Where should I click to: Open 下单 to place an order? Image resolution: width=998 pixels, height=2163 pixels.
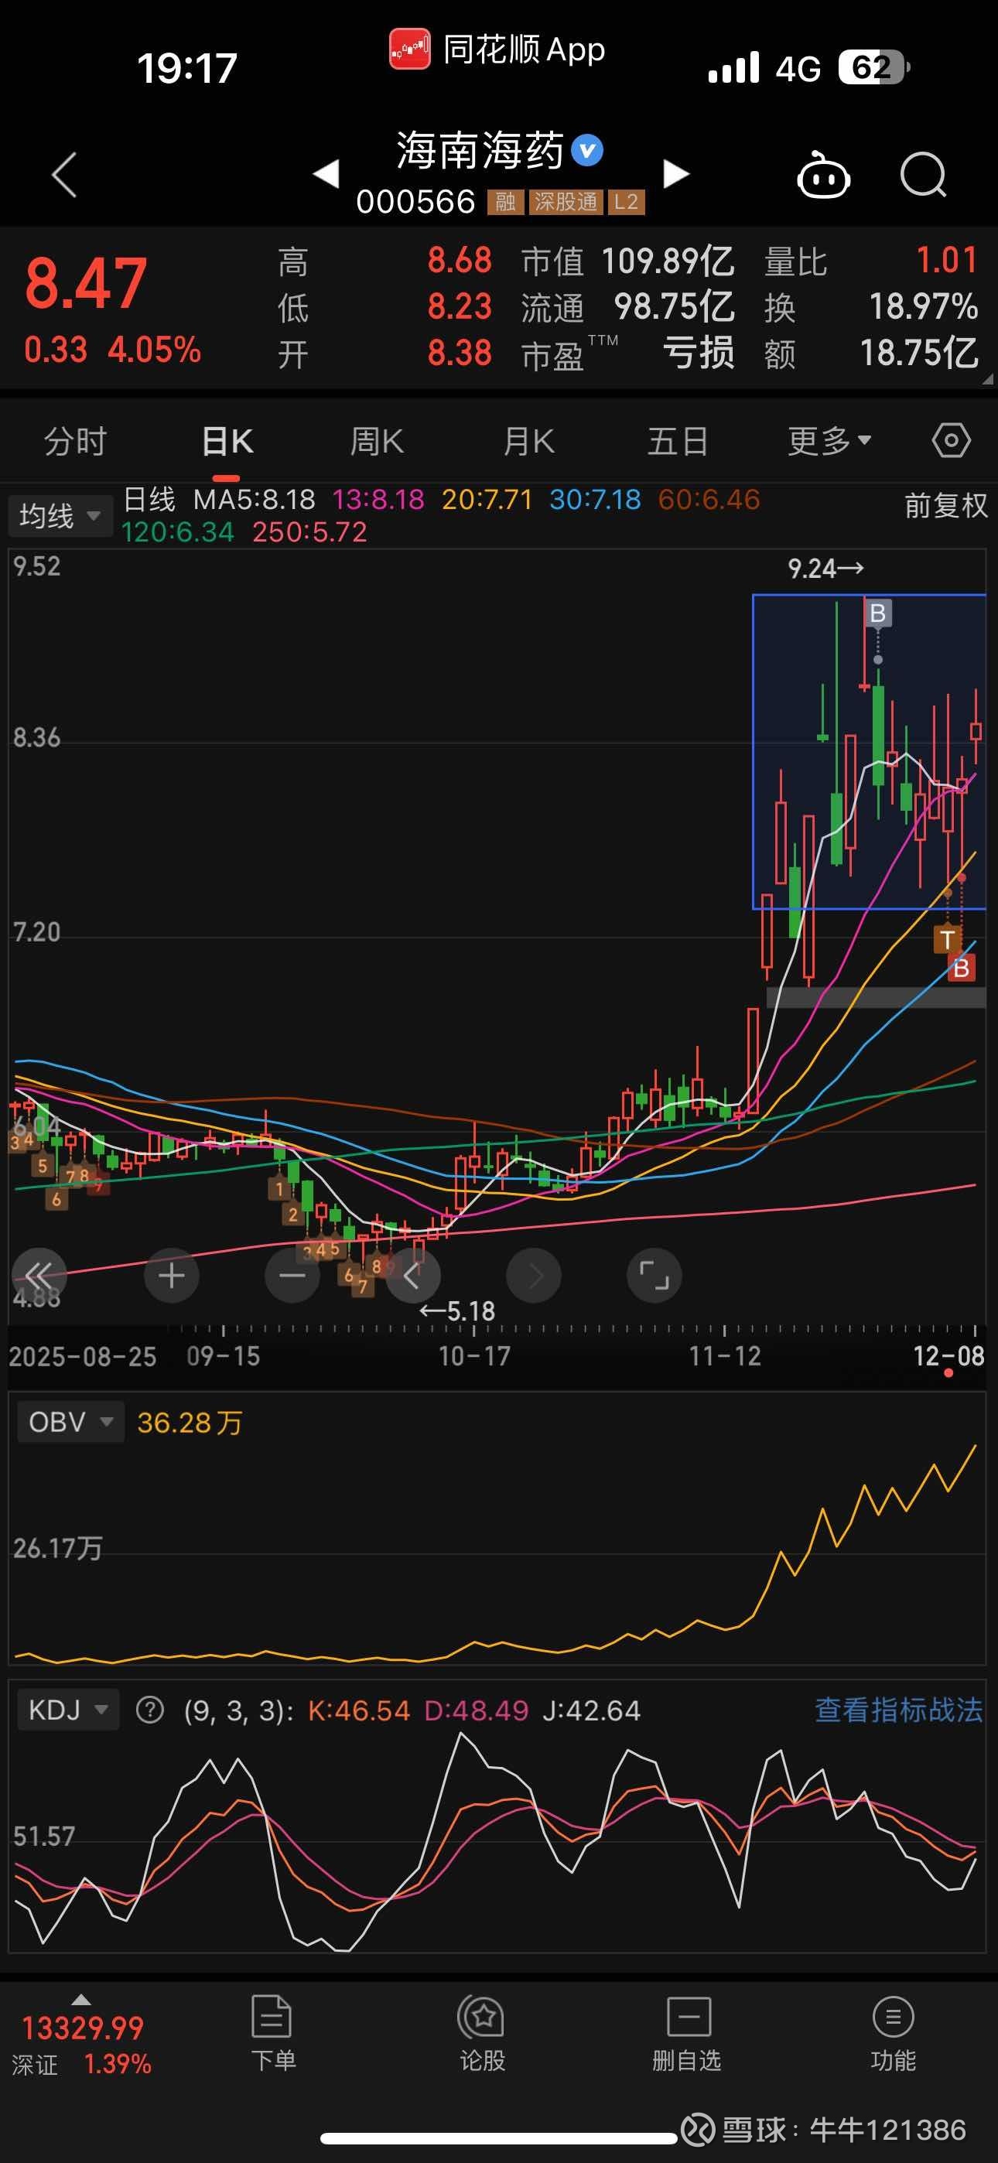tap(272, 2032)
